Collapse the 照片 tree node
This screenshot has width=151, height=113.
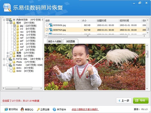click(x=8, y=23)
